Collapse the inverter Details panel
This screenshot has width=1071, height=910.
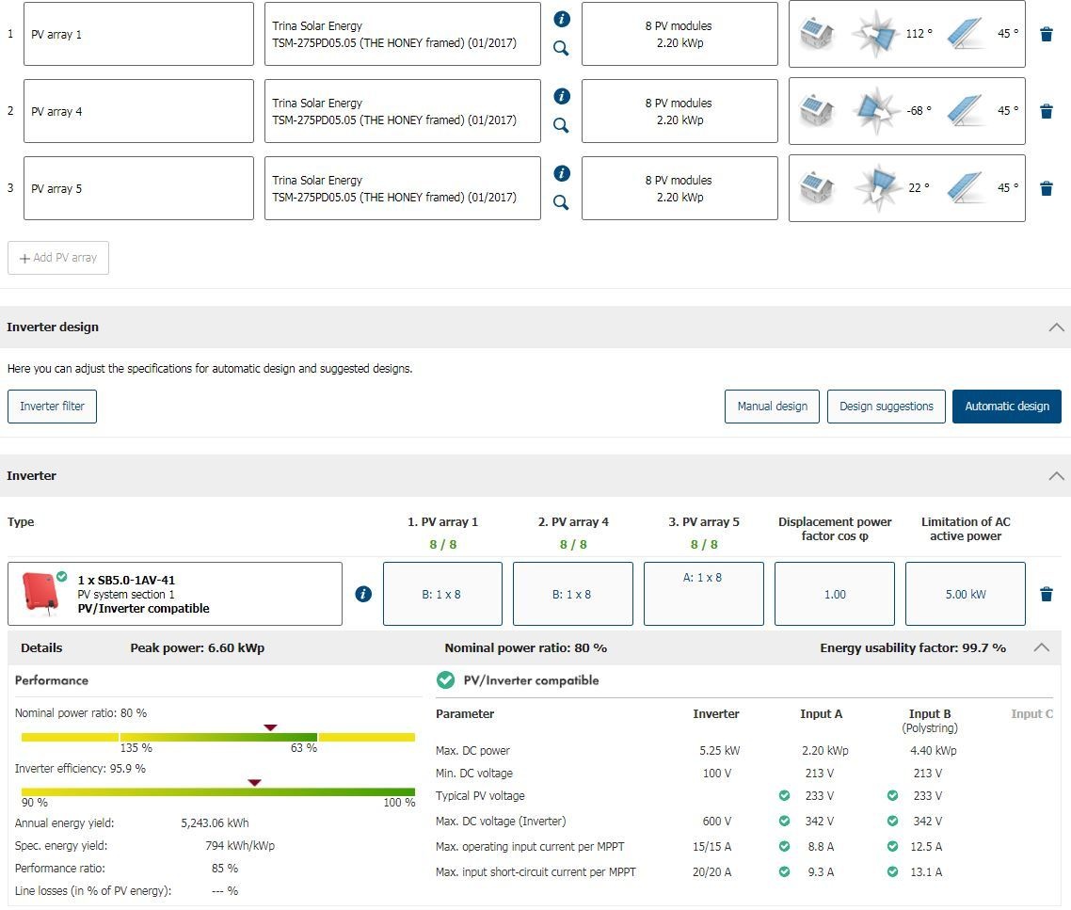(x=1042, y=647)
